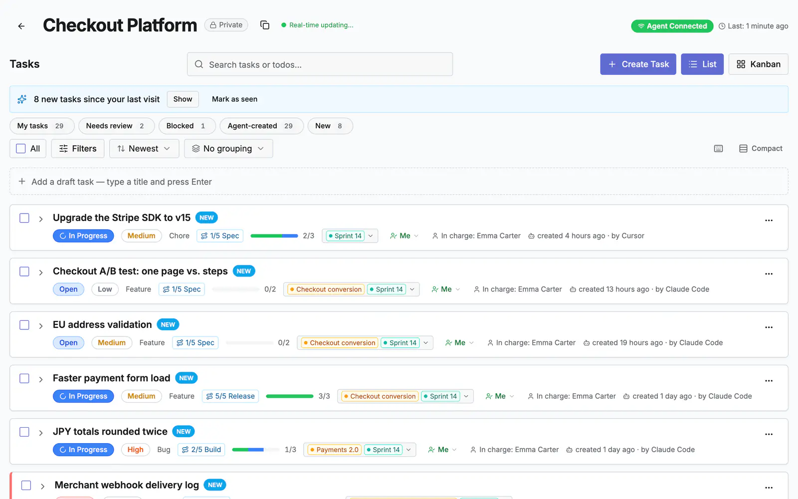Open the Filters panel
The width and height of the screenshot is (798, 499).
click(x=78, y=149)
